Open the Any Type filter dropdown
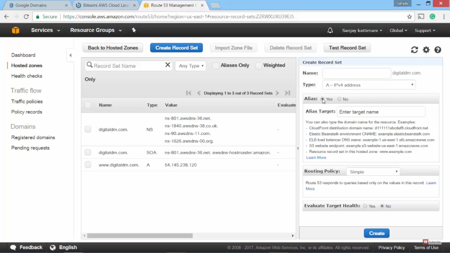This screenshot has width=450, height=253. (x=190, y=66)
